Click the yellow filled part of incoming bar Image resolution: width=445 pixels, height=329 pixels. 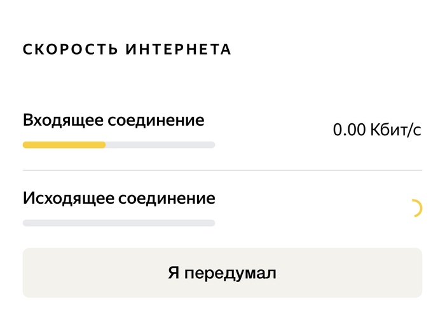[64, 145]
